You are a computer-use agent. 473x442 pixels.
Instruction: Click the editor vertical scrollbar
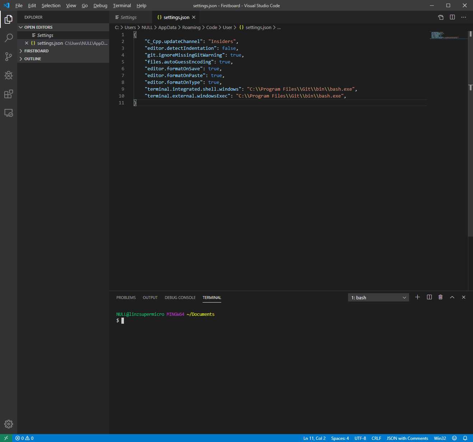470,134
